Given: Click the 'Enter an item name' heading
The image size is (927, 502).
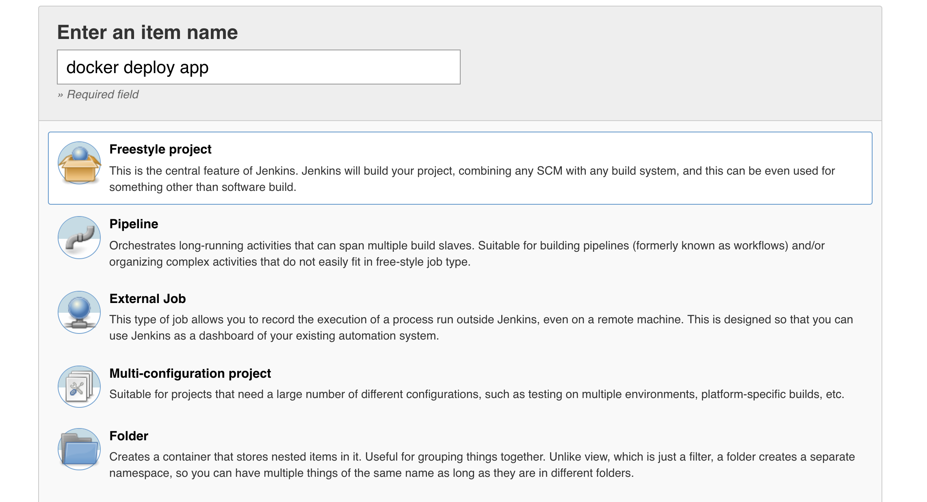Looking at the screenshot, I should (147, 32).
